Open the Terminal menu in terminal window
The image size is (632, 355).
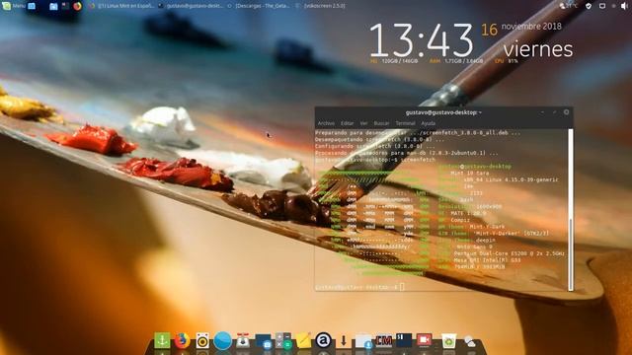click(x=405, y=123)
